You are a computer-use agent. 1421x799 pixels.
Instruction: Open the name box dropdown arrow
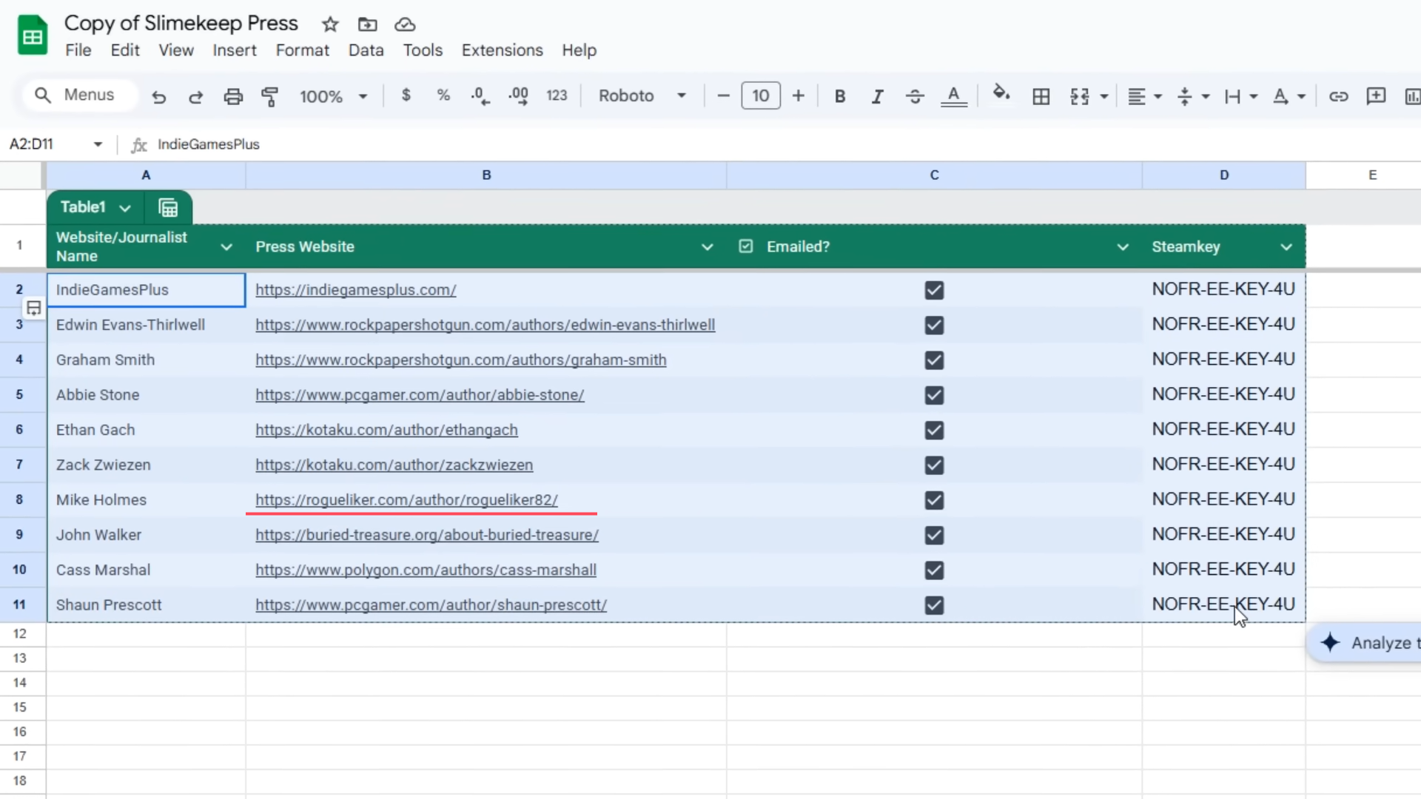tap(98, 144)
